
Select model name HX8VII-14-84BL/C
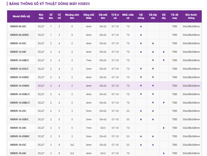(x=20, y=103)
